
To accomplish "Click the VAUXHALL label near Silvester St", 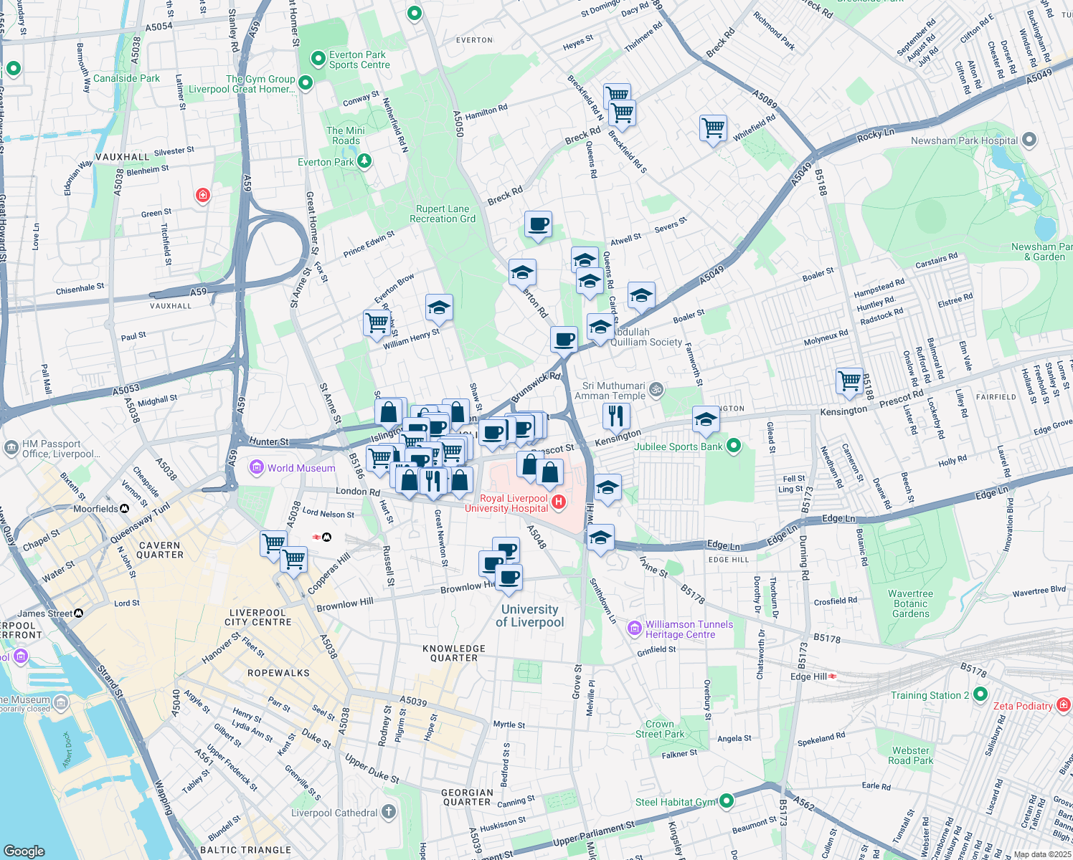I will (123, 156).
